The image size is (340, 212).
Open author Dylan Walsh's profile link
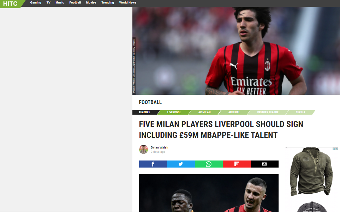click(x=159, y=147)
